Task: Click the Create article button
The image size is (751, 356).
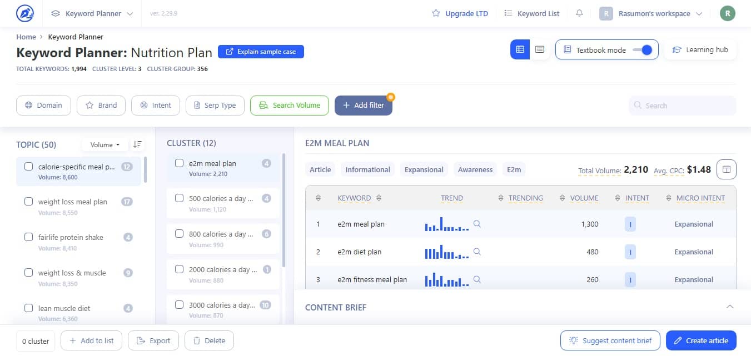Action: [701, 340]
